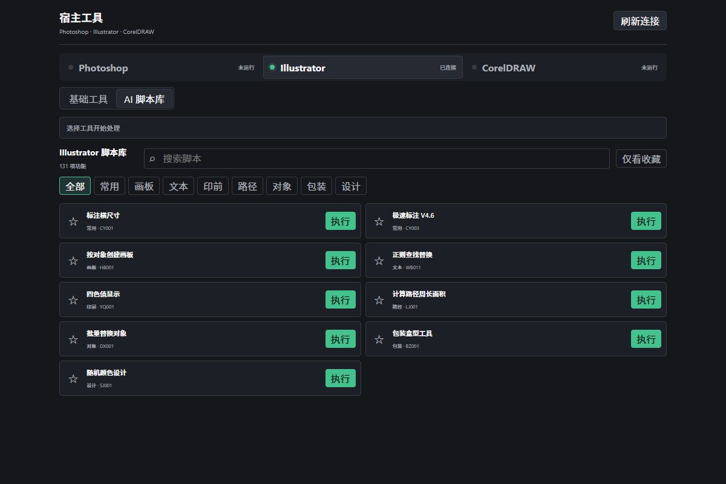Filter scripts by 对象 category
This screenshot has height=484, width=726.
coord(282,186)
